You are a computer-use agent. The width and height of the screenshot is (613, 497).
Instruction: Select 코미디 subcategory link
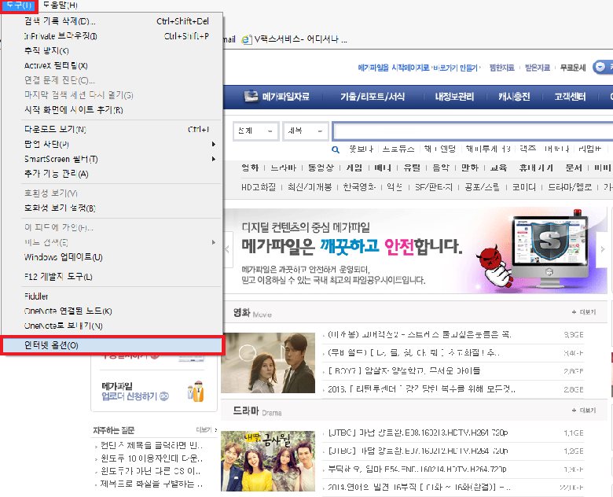pyautogui.click(x=524, y=187)
